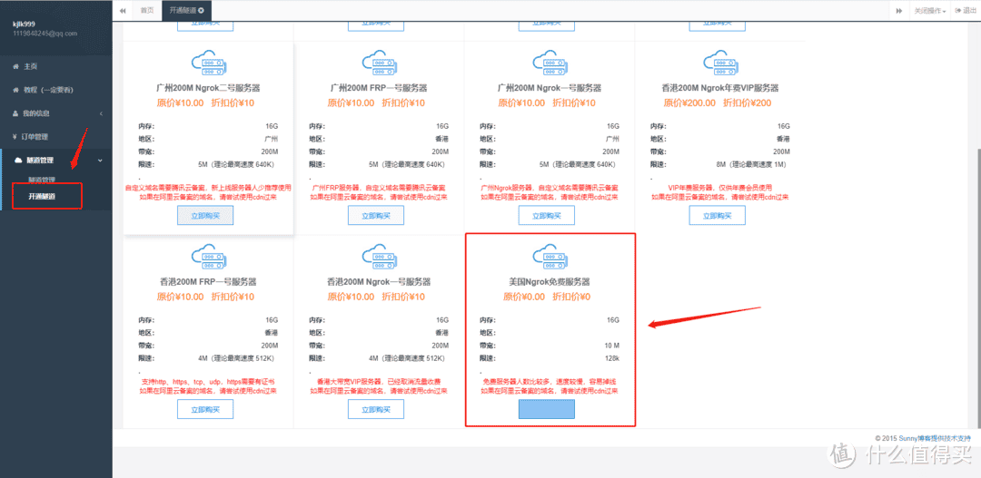This screenshot has height=478, width=981.
Task: Click the red note 支持http、https、tcp、udp
Action: [x=208, y=381]
